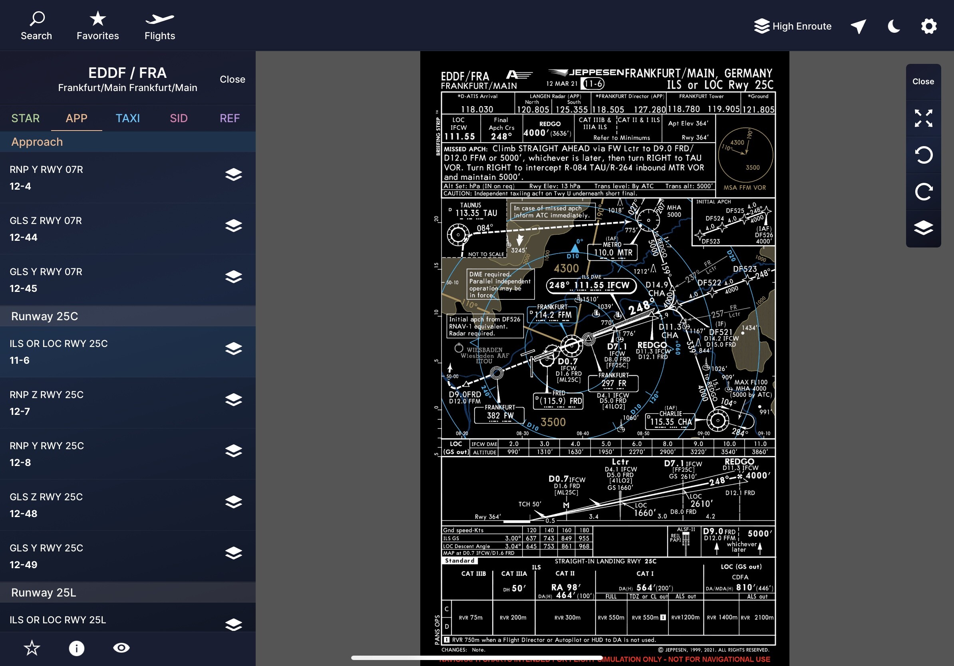Viewport: 954px width, 666px height.
Task: Rotate chart clockwise
Action: click(923, 191)
